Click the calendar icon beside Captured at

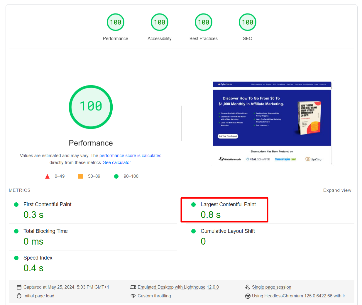19,287
